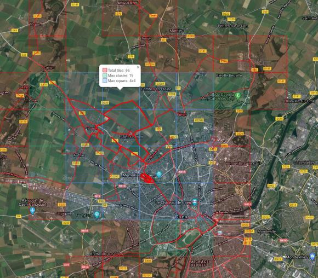Click the Caen city label
The height and width of the screenshot is (278, 318).
click(181, 217)
